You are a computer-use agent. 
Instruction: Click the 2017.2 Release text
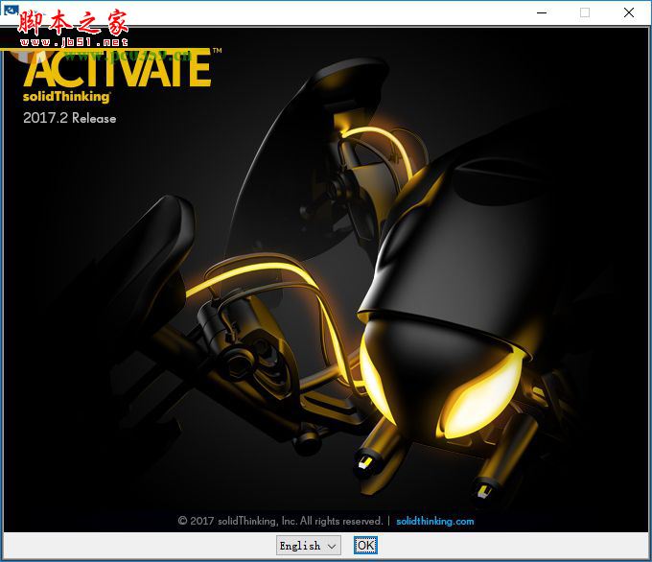click(x=69, y=118)
